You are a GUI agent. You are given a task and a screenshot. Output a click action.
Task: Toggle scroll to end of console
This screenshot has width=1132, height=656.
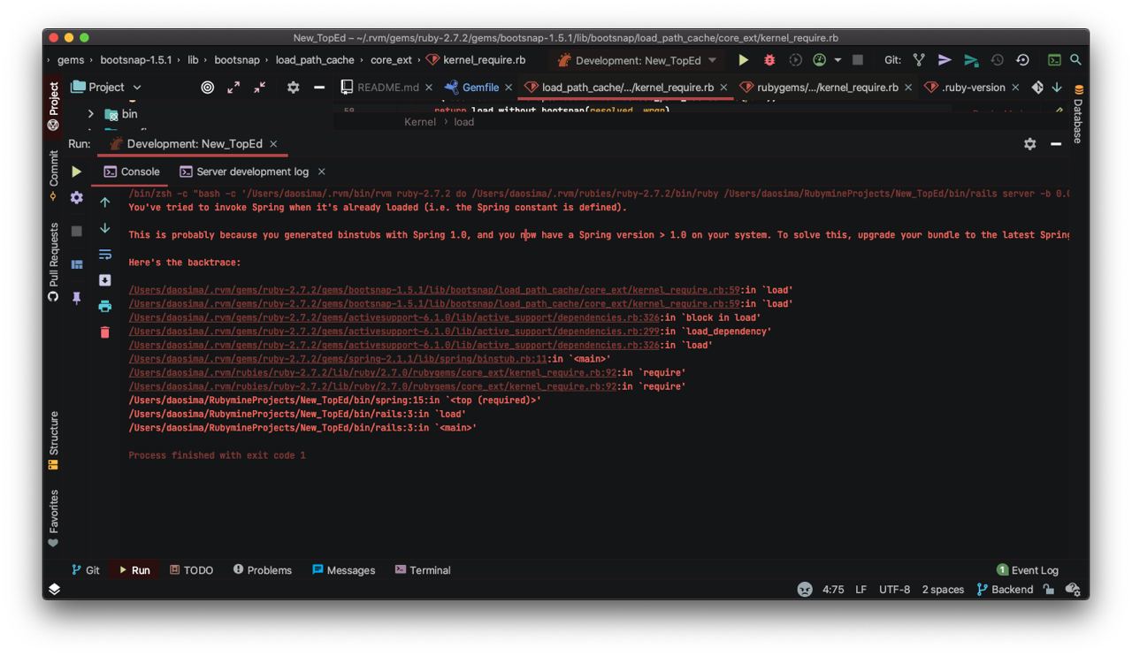point(104,280)
